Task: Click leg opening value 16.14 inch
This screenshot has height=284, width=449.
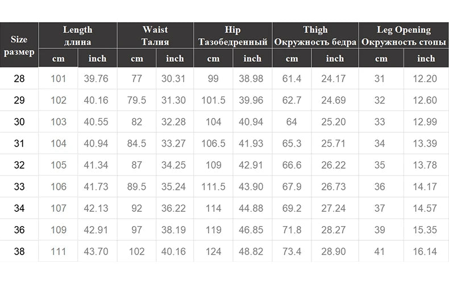Action: [x=425, y=251]
